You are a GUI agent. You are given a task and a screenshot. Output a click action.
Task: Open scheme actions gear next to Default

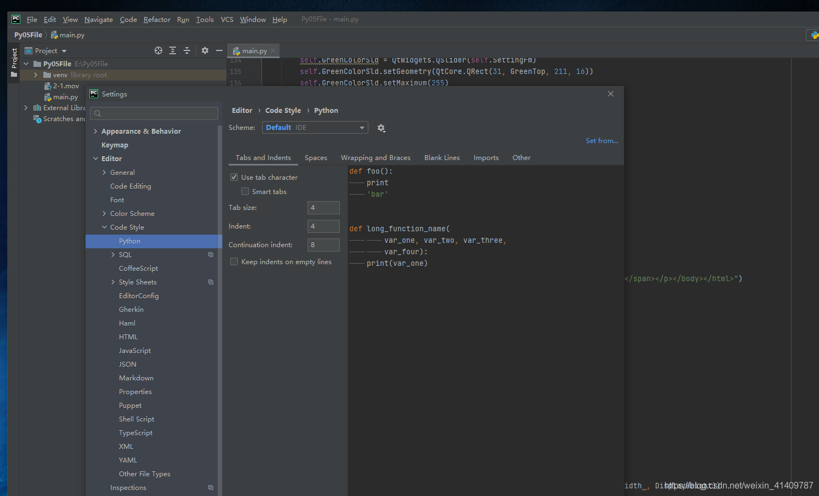pos(381,128)
